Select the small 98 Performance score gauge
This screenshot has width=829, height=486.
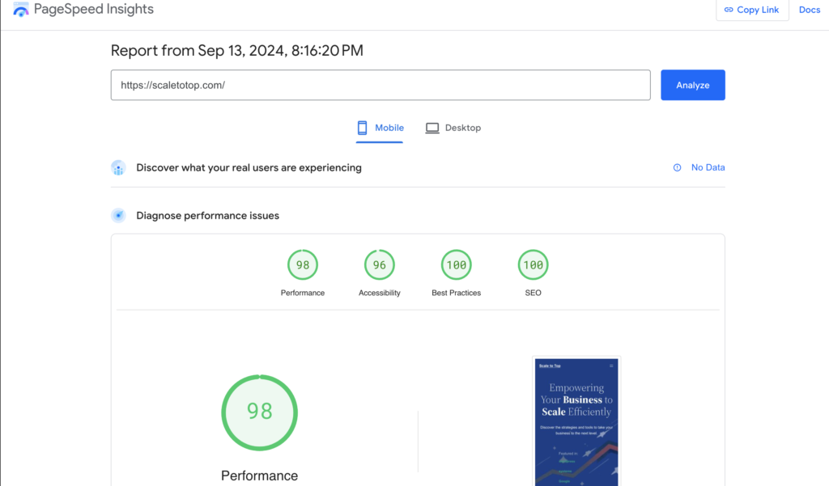click(x=303, y=264)
